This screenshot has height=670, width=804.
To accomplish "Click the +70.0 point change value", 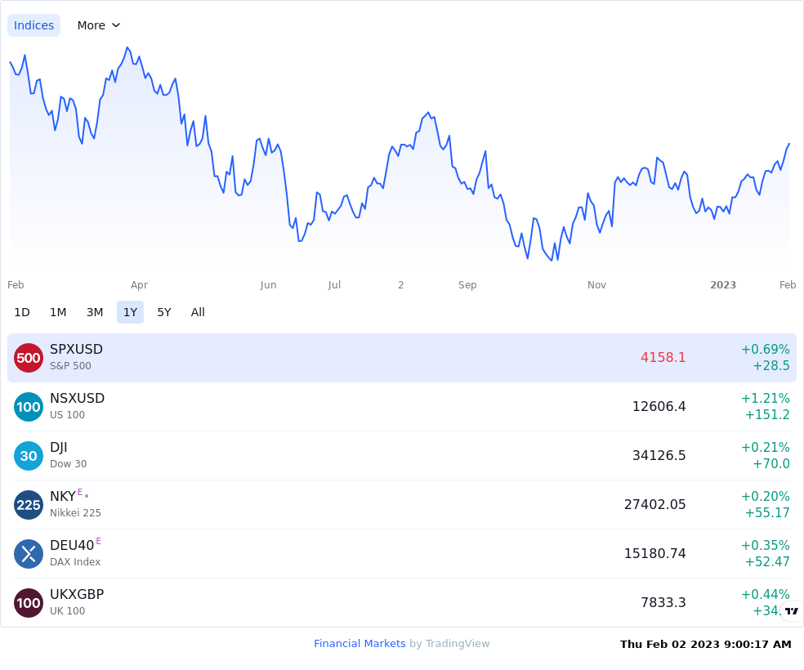I will 771,463.
